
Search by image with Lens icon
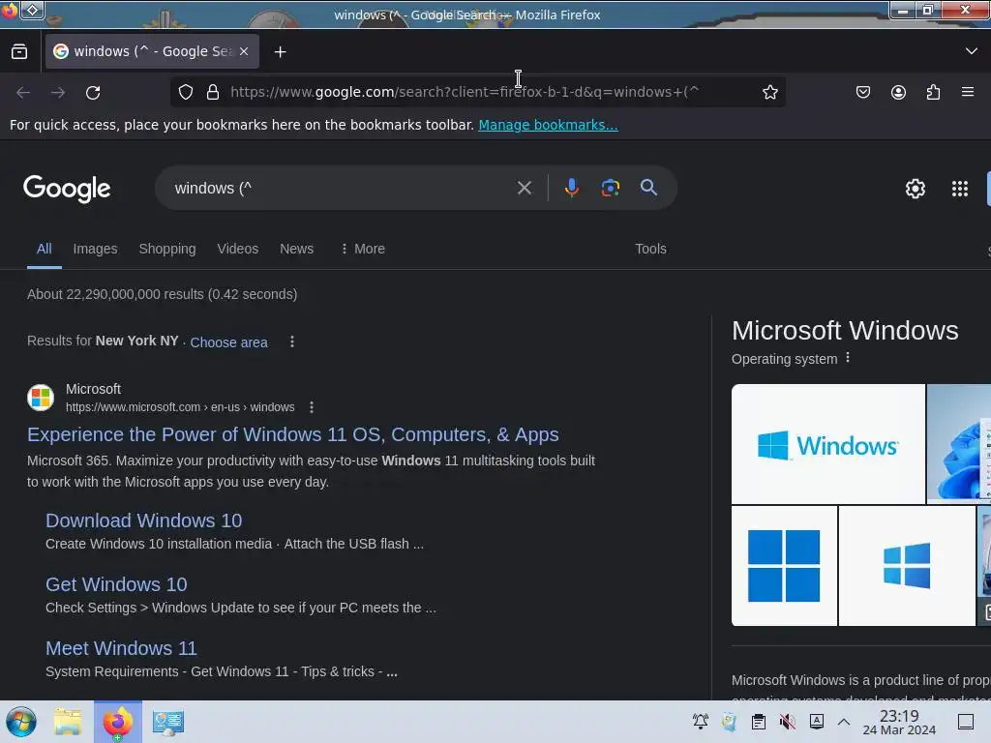[610, 188]
